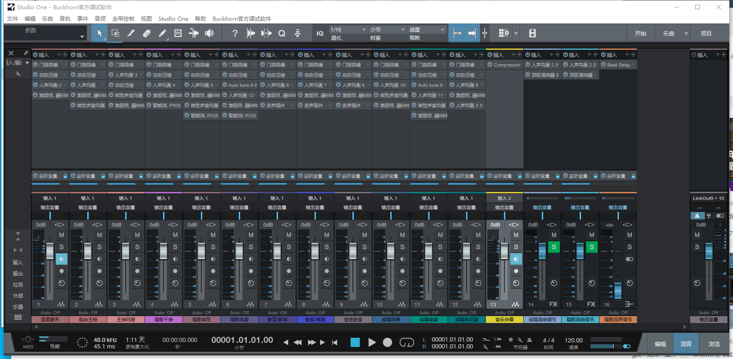This screenshot has height=359, width=733.
Task: Activate the Listen speaker tool
Action: click(x=209, y=33)
